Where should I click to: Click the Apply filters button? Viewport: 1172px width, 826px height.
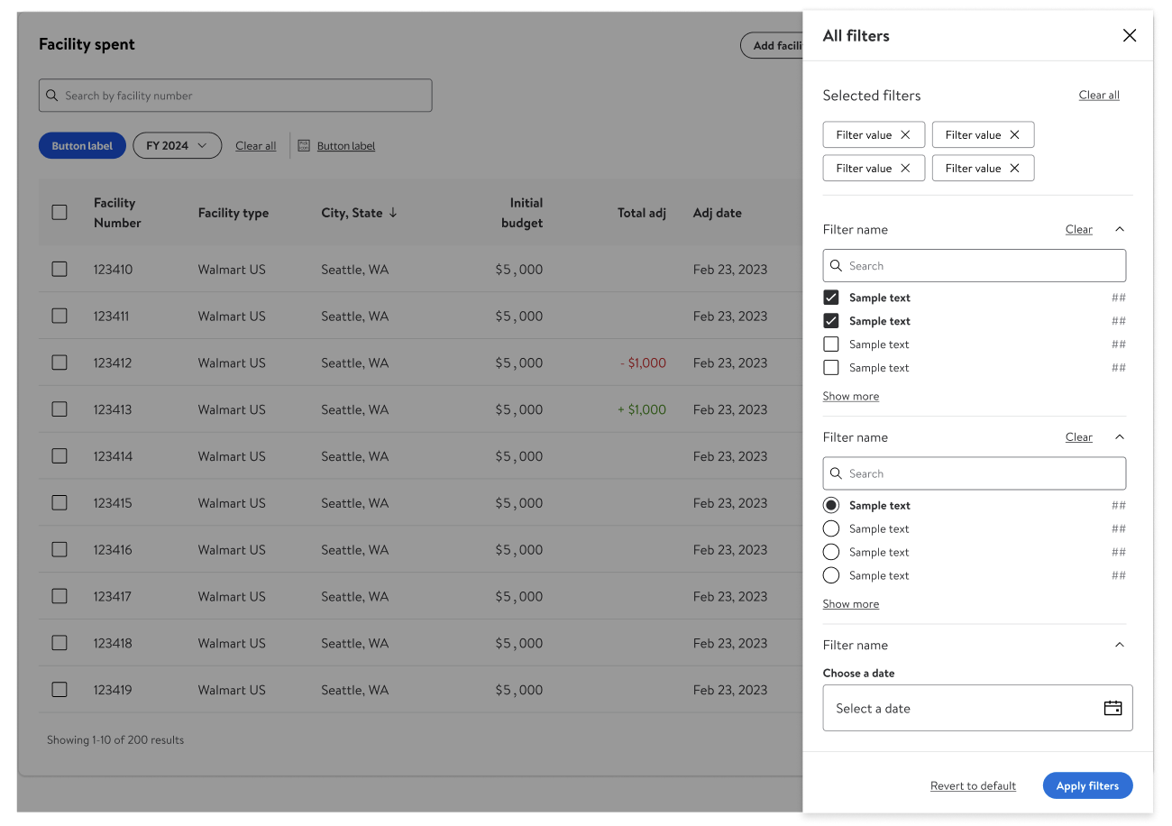point(1087,785)
